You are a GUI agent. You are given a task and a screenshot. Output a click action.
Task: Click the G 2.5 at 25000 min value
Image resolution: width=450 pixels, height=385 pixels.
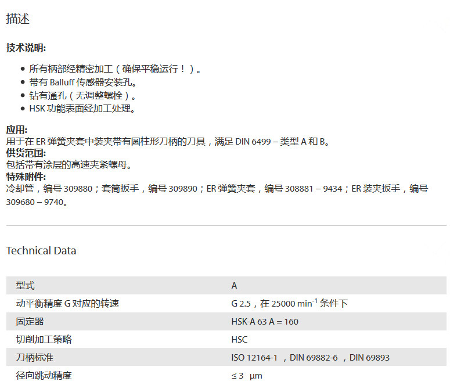click(x=289, y=303)
